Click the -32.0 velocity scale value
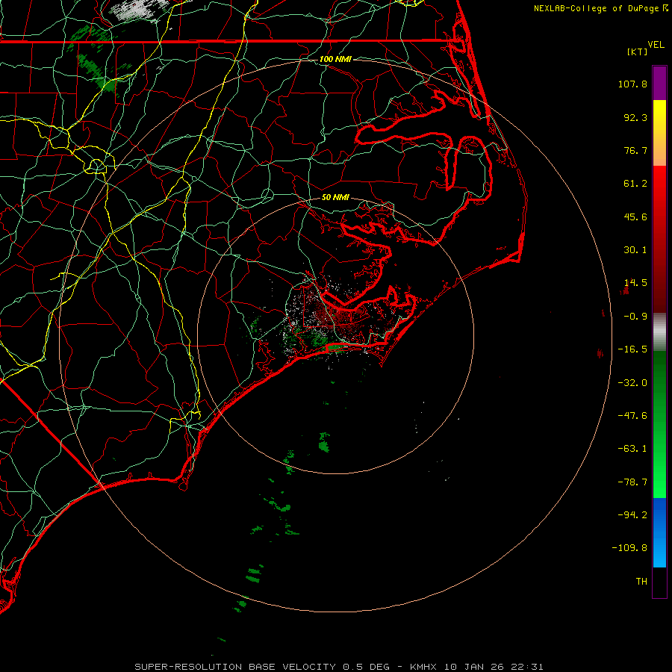Viewport: 672px width, 672px height. tap(632, 383)
